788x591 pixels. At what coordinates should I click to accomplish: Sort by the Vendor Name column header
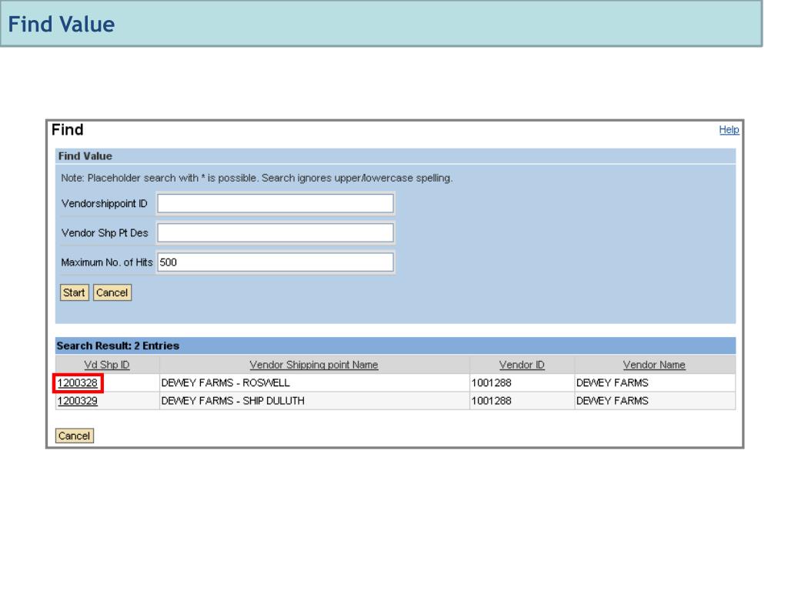point(654,365)
